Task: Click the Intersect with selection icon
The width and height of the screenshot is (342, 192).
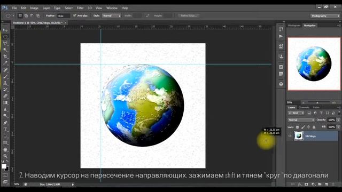Action: [38, 15]
